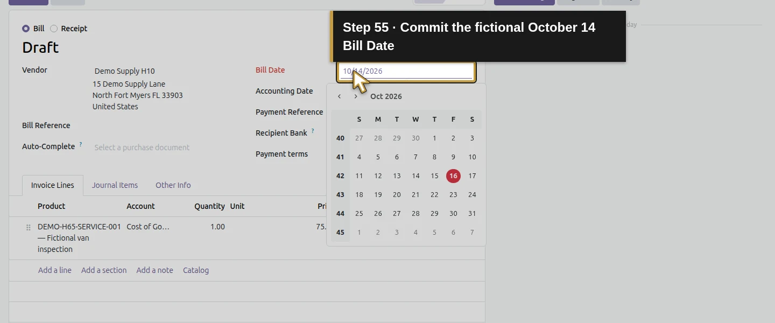The image size is (775, 323).
Task: Switch to the Journal Items tab
Action: click(115, 185)
